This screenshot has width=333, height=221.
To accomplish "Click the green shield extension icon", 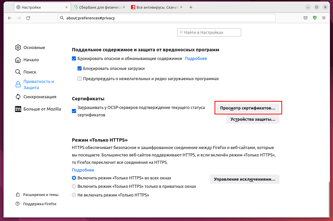I will click(x=315, y=18).
